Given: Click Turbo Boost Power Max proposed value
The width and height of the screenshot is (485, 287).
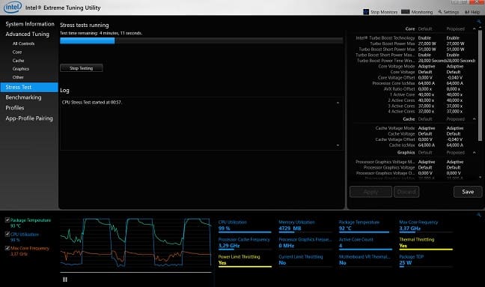Looking at the screenshot, I should [455, 43].
